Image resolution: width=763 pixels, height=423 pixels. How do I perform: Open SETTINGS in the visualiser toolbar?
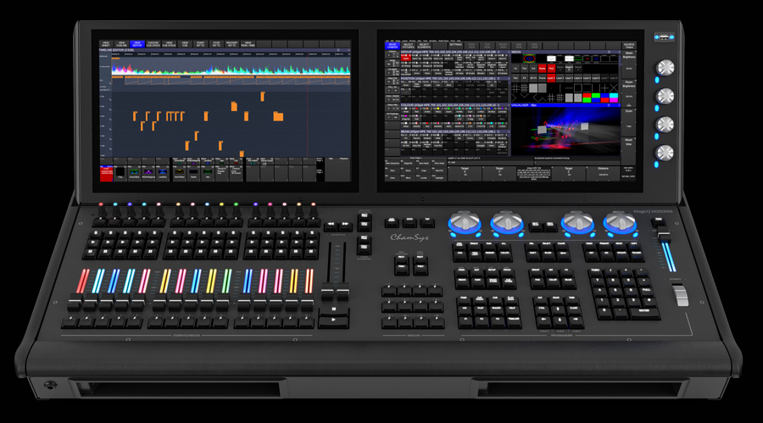(456, 45)
